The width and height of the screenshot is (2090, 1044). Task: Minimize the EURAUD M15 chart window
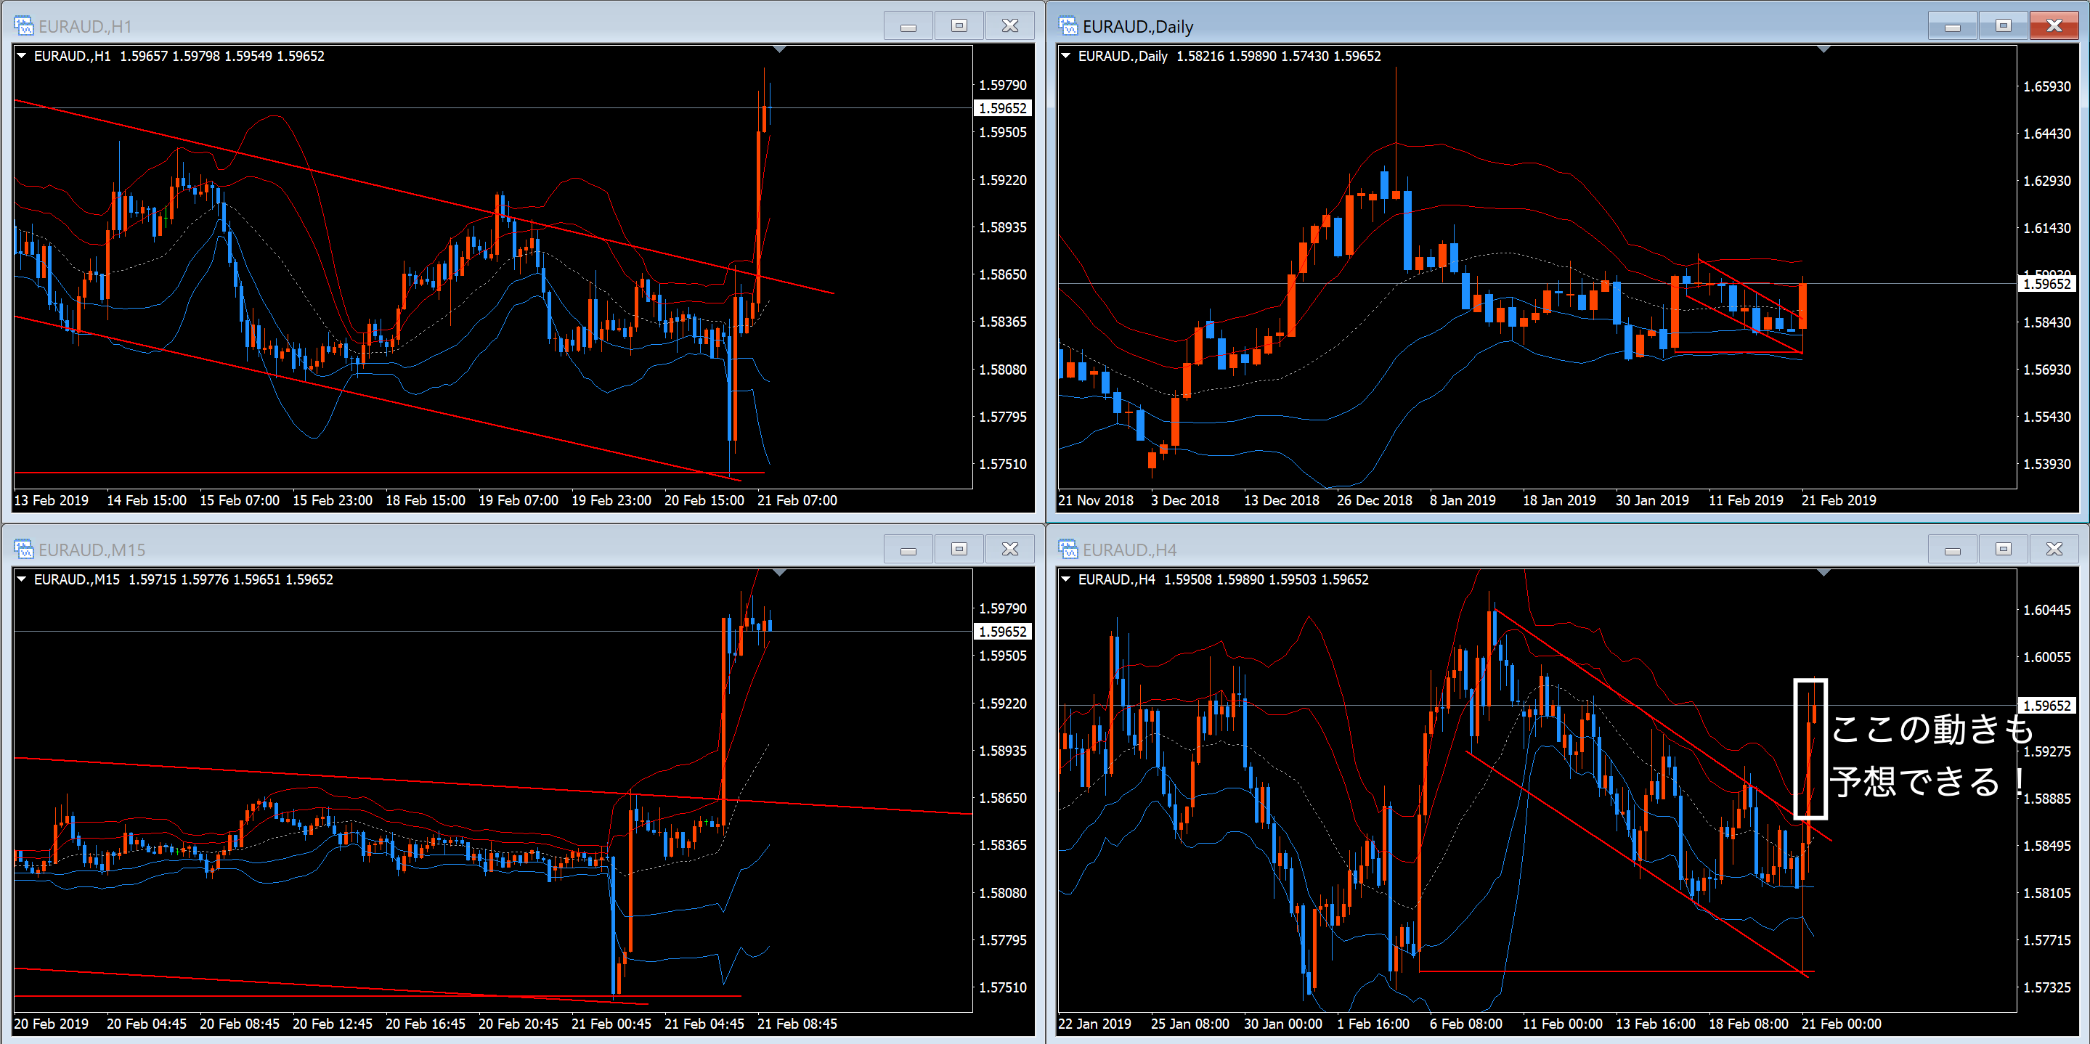[x=908, y=549]
